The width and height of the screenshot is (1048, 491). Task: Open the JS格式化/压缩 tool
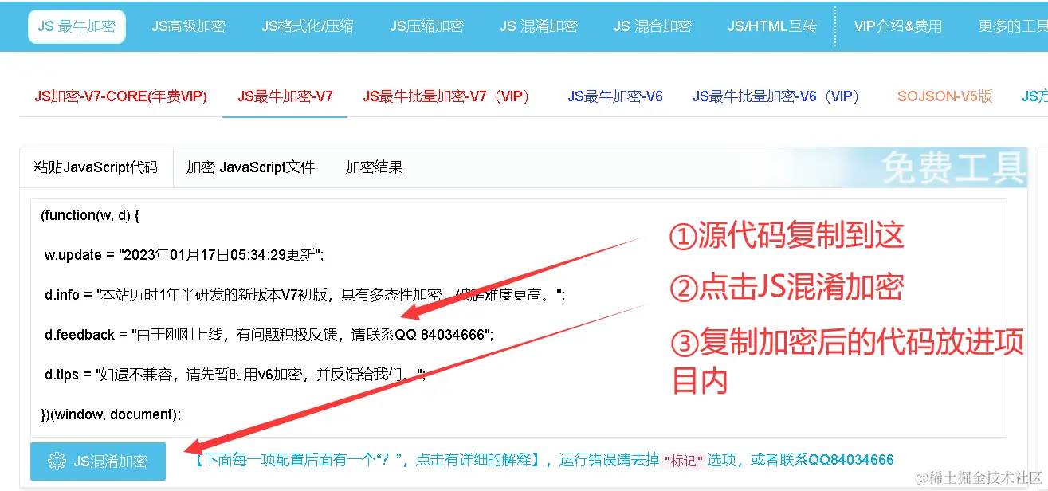coord(307,26)
